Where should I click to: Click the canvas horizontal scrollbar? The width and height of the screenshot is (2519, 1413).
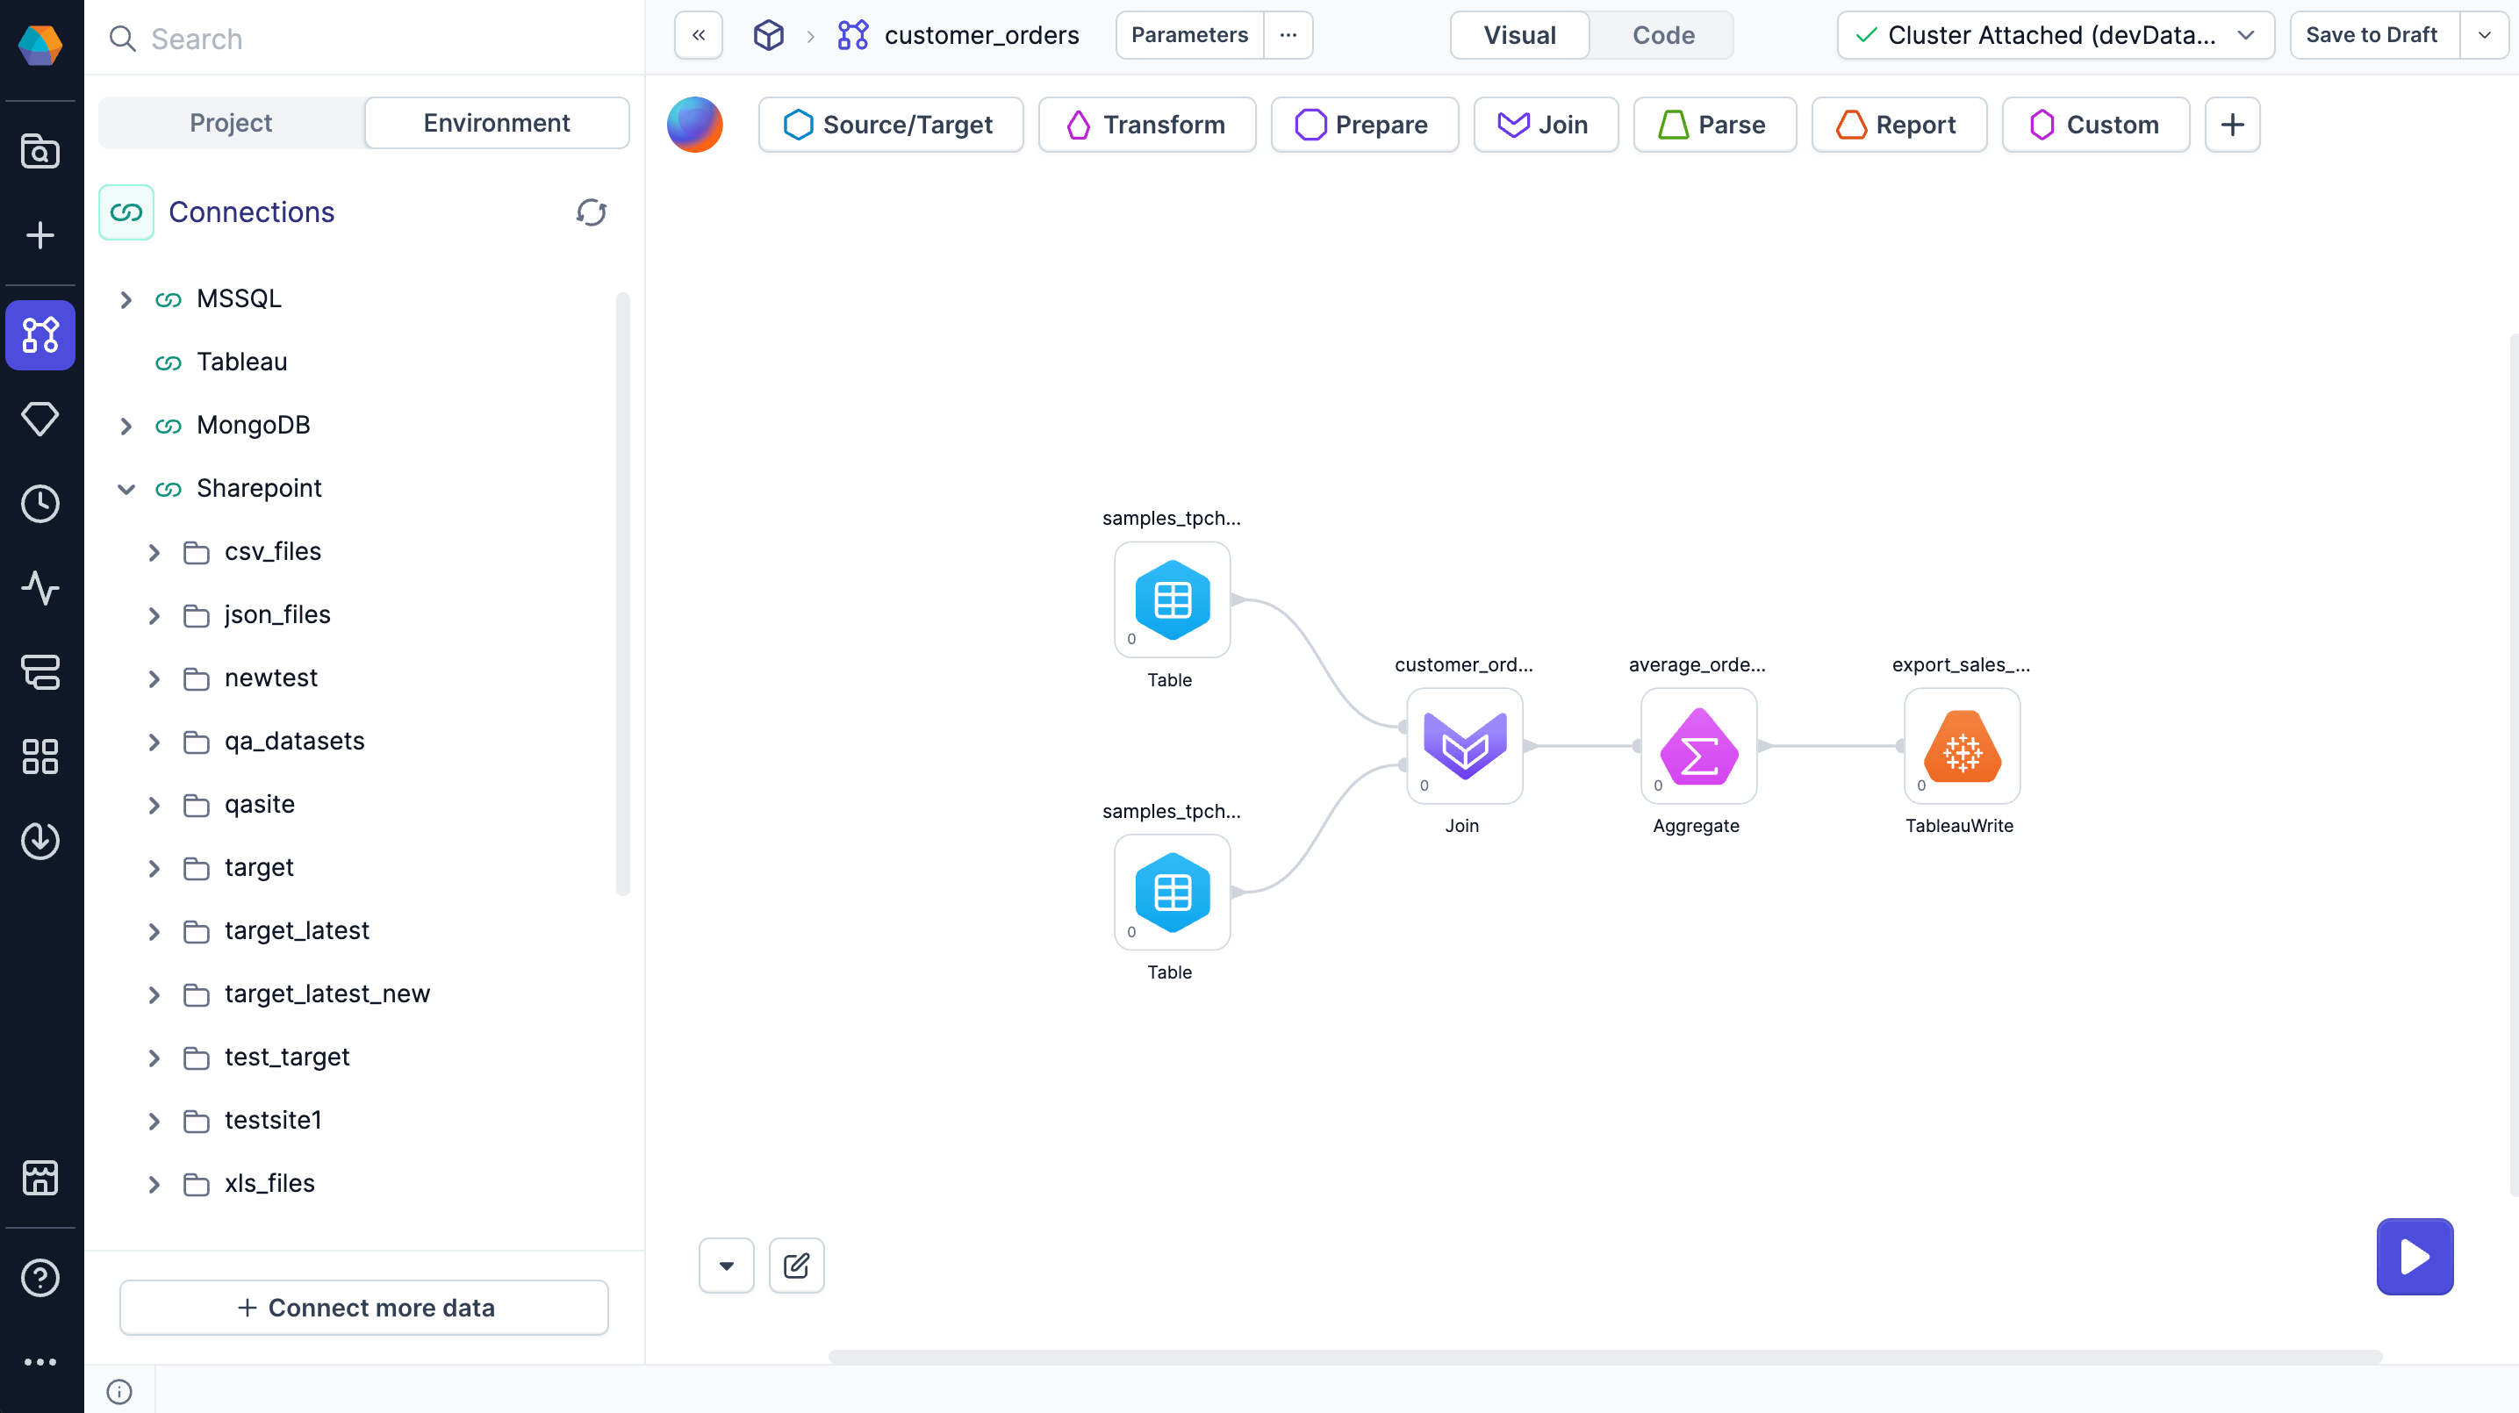(1604, 1356)
